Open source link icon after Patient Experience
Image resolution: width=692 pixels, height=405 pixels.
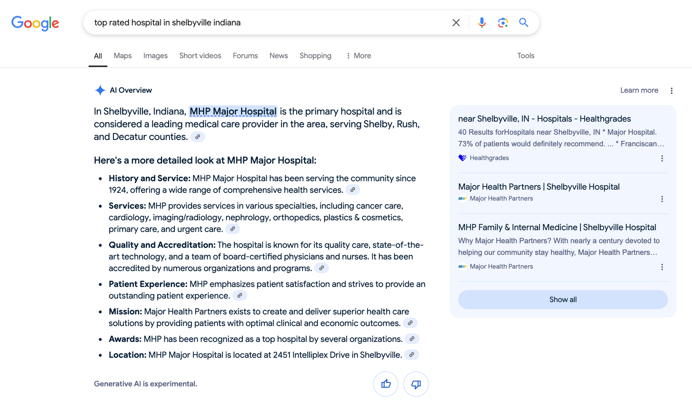point(240,296)
